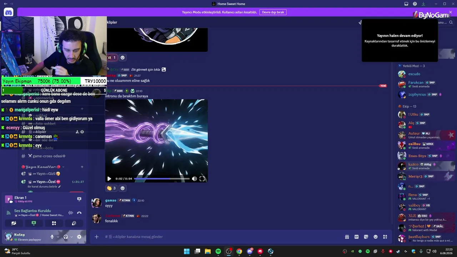Set channel status 'Bir kanal durumu belirle'
The height and width of the screenshot is (257, 457).
coord(44,187)
